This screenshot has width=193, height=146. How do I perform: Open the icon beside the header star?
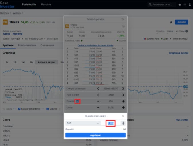(185, 5)
